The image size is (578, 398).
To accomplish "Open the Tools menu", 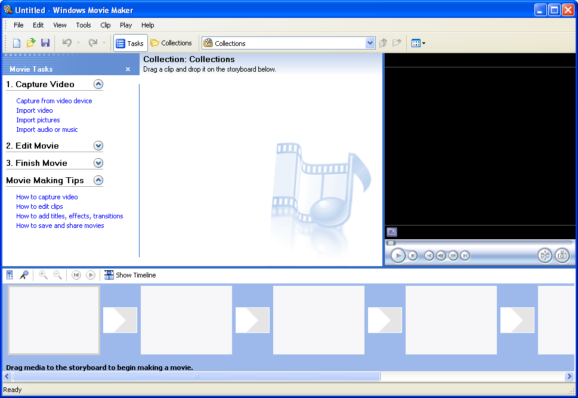I will 84,25.
